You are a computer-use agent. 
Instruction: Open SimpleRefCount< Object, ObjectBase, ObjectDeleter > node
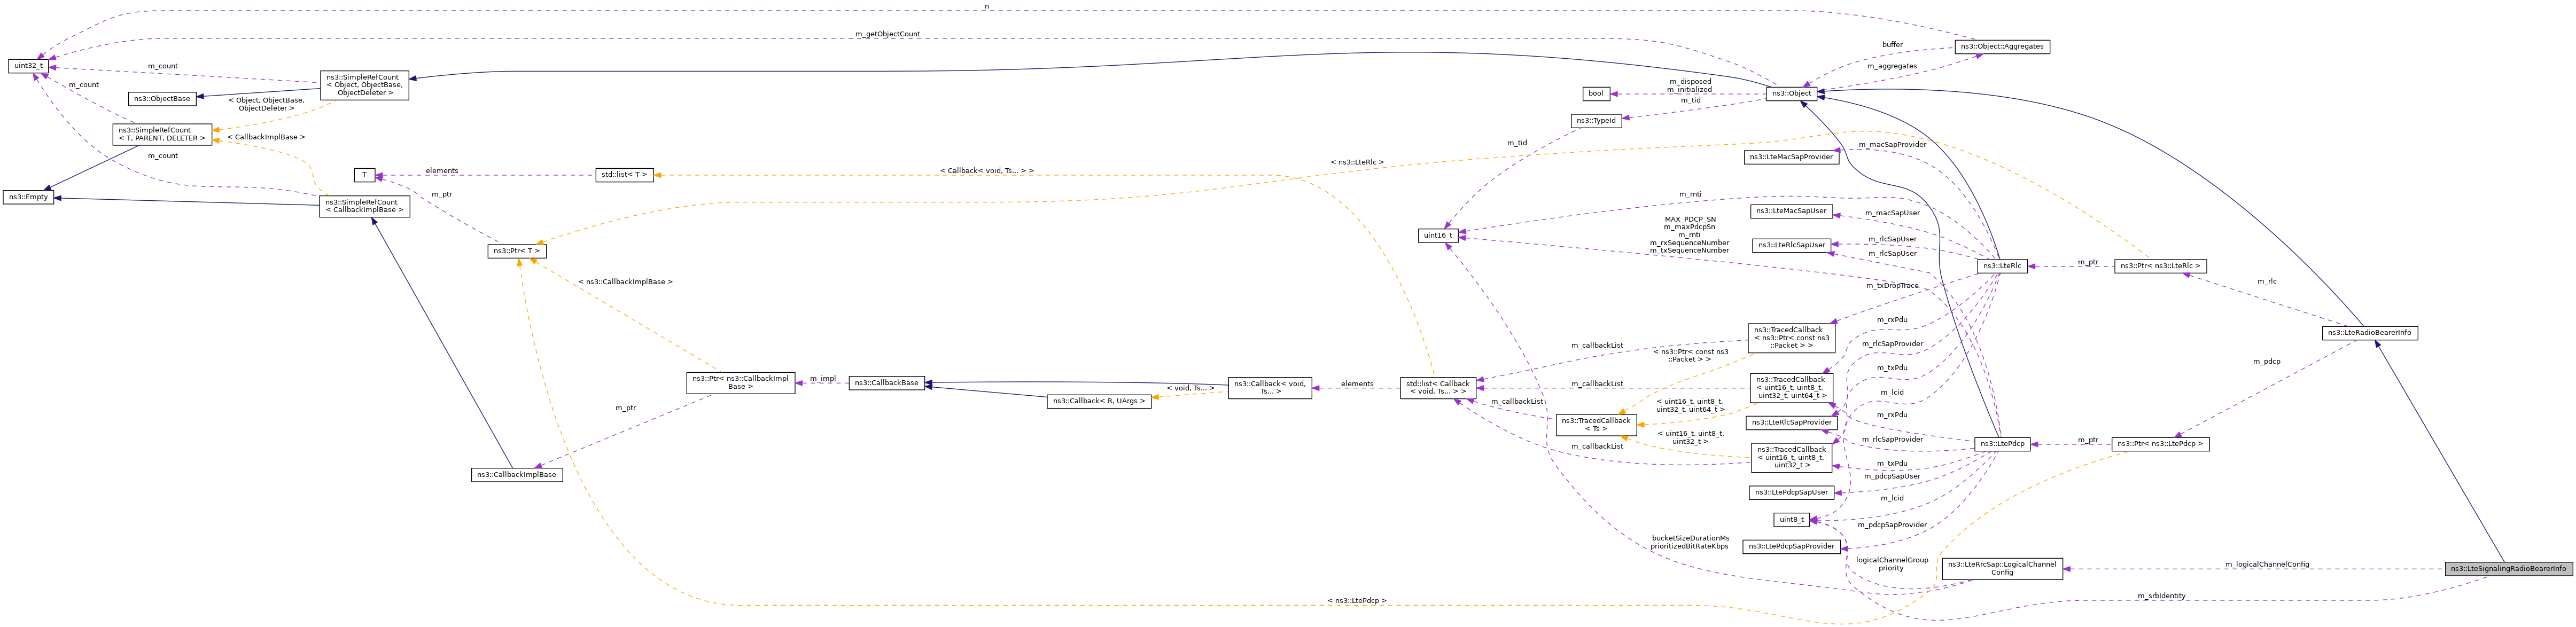coord(364,85)
